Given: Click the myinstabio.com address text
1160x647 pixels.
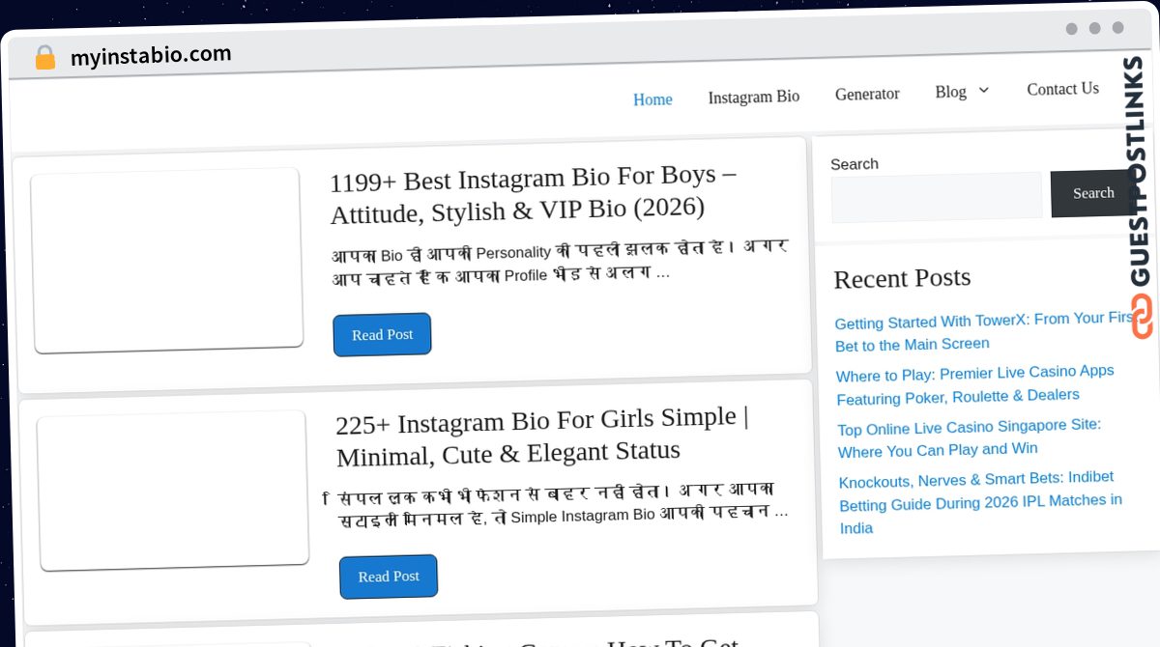Looking at the screenshot, I should (x=151, y=55).
